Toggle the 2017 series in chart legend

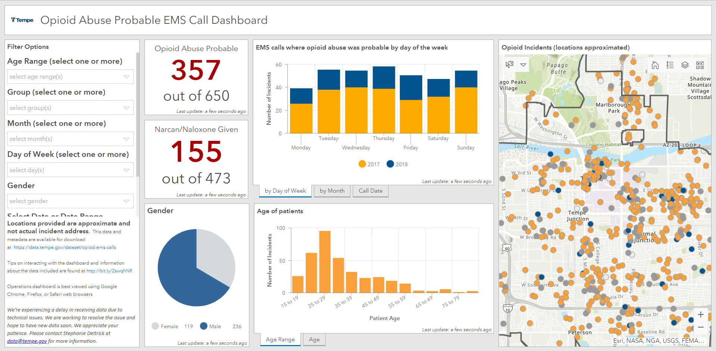pyautogui.click(x=369, y=164)
